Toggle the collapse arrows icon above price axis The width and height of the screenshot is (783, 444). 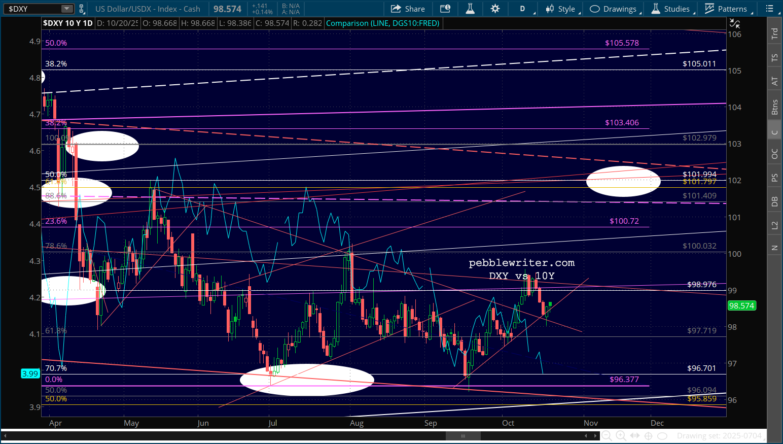pyautogui.click(x=734, y=23)
